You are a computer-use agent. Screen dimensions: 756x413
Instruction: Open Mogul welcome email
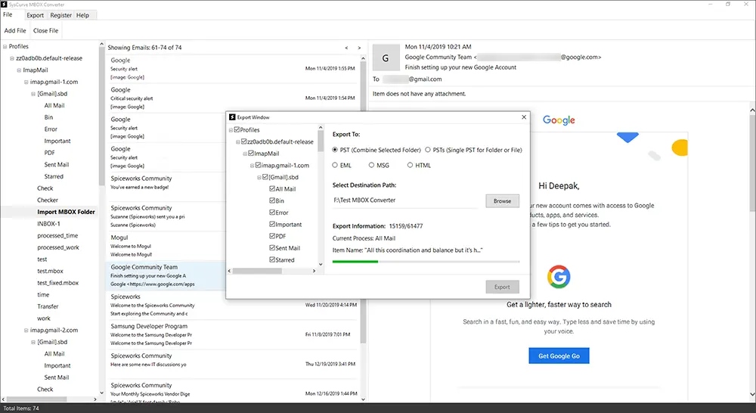(x=233, y=246)
